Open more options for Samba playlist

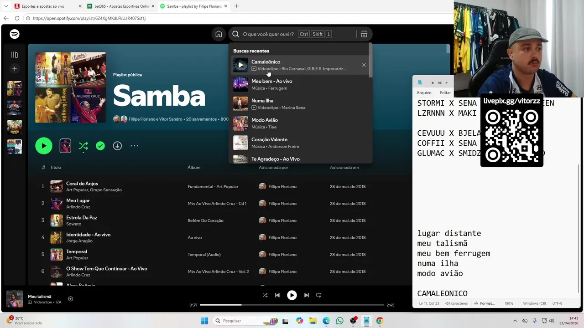134,146
